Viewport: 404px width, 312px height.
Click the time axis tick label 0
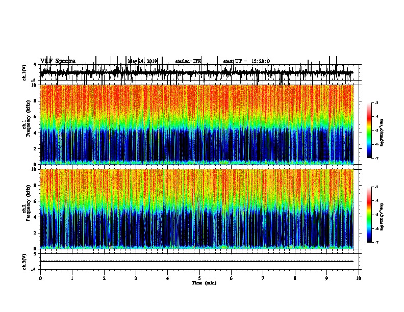pyautogui.click(x=40, y=278)
